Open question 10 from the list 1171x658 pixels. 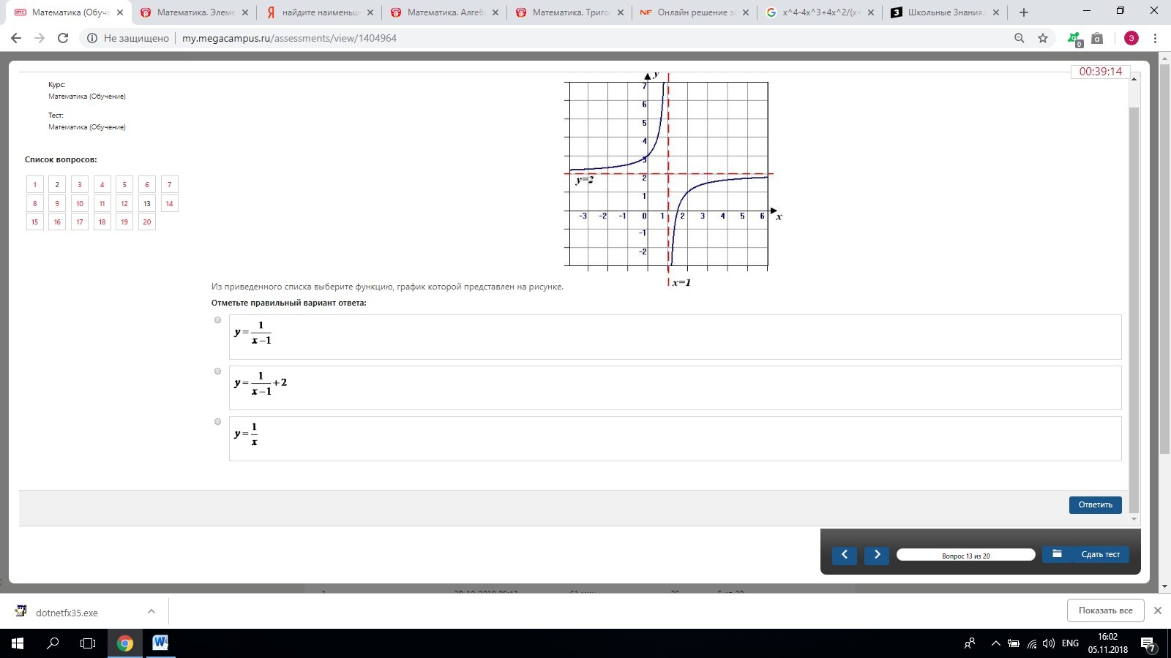tap(80, 203)
